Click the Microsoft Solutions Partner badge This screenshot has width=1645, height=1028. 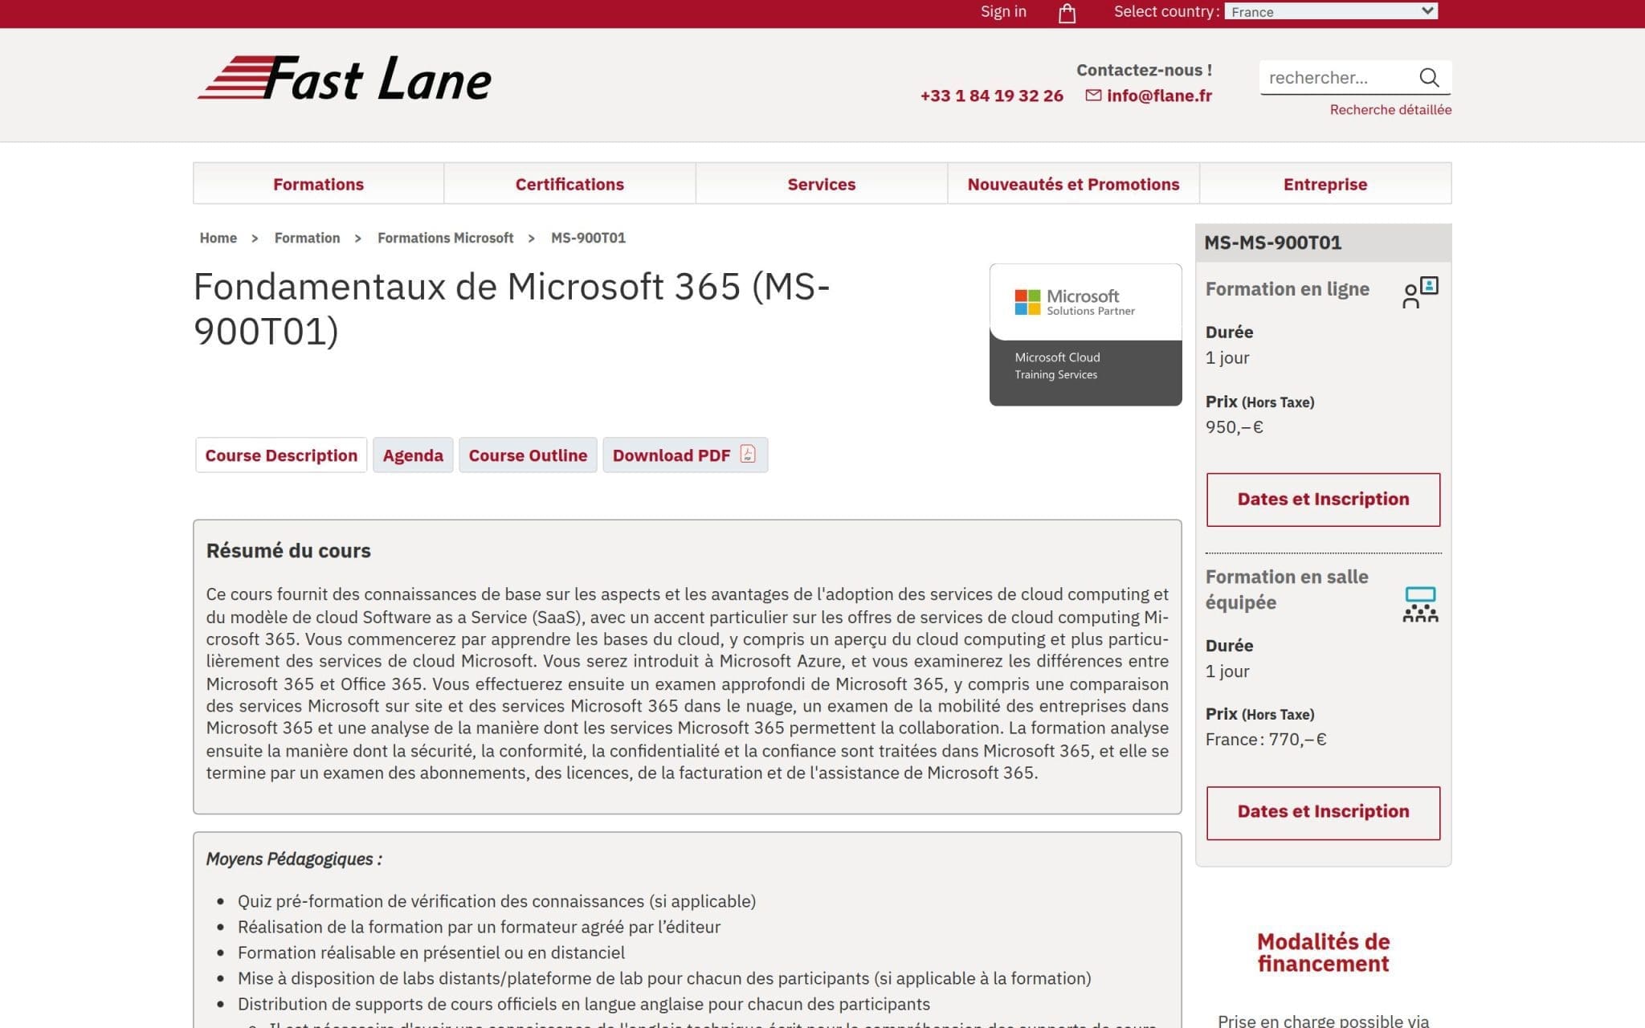[1085, 334]
